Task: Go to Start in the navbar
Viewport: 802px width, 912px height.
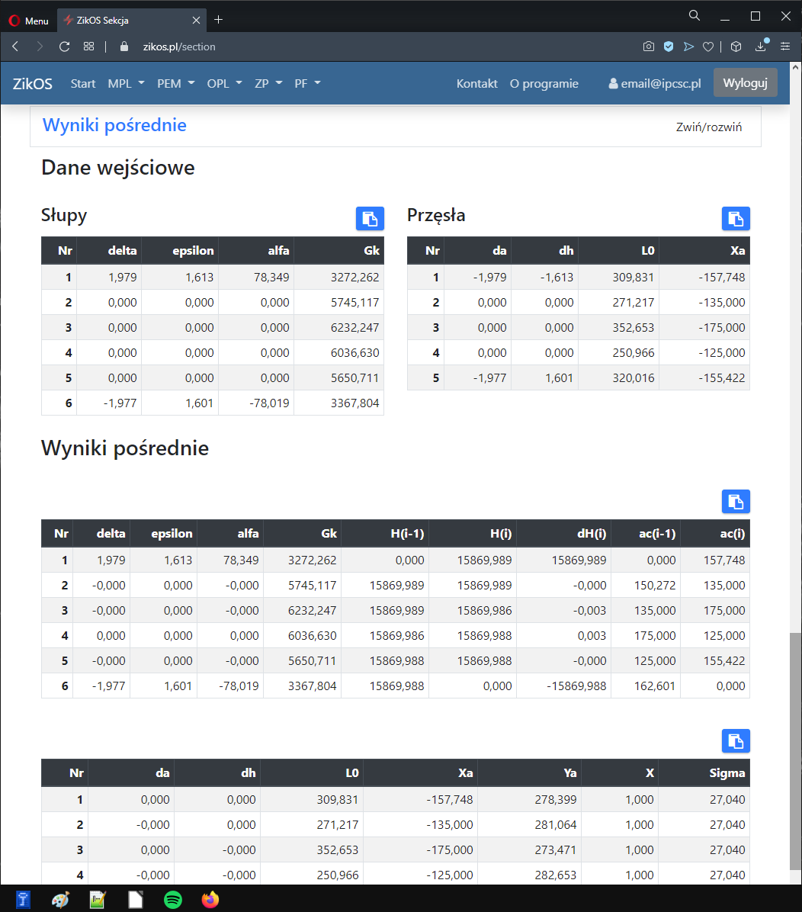Action: click(83, 83)
